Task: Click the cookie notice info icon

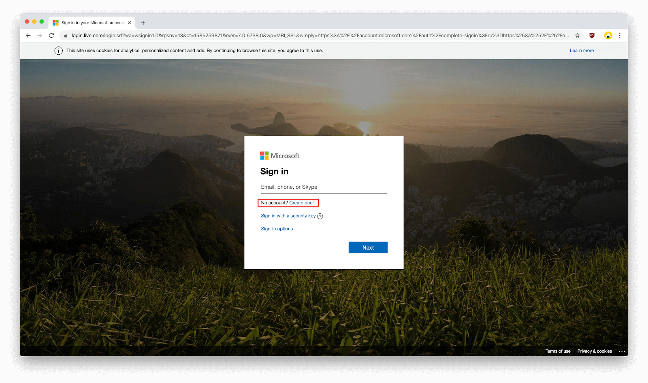Action: (59, 51)
